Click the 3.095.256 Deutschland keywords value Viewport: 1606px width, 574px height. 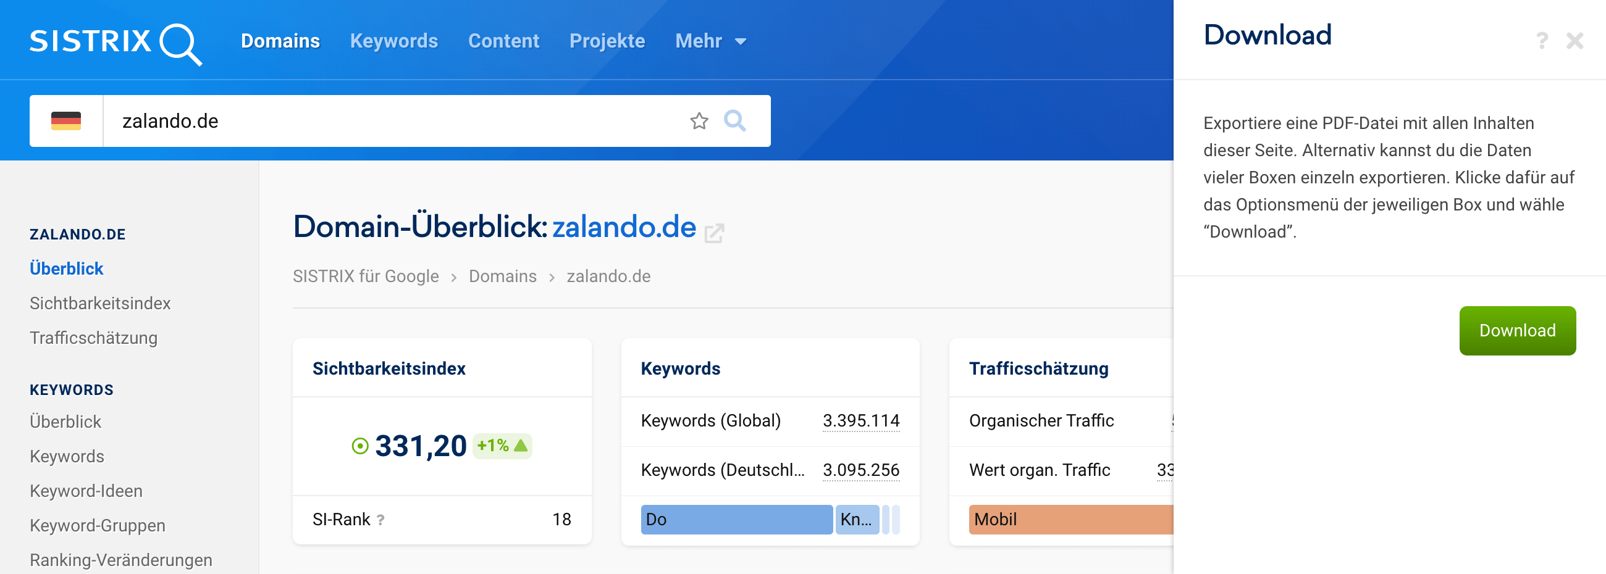(861, 470)
